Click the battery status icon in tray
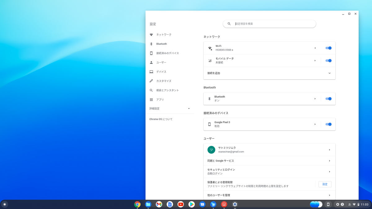372x209 pixels. click(x=358, y=204)
